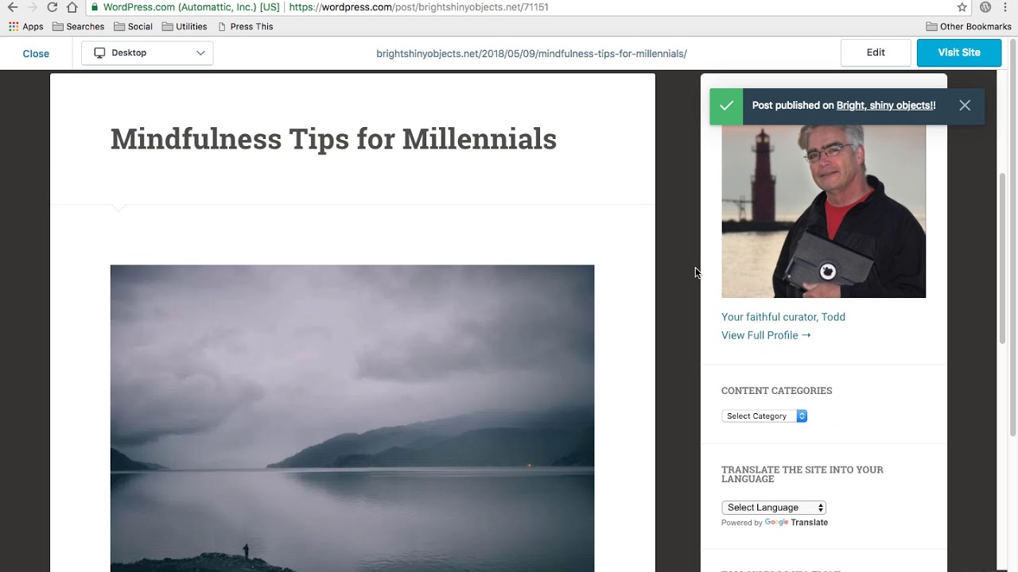Screen dimensions: 1018x572
Task: Click the Edit button
Action: [876, 52]
